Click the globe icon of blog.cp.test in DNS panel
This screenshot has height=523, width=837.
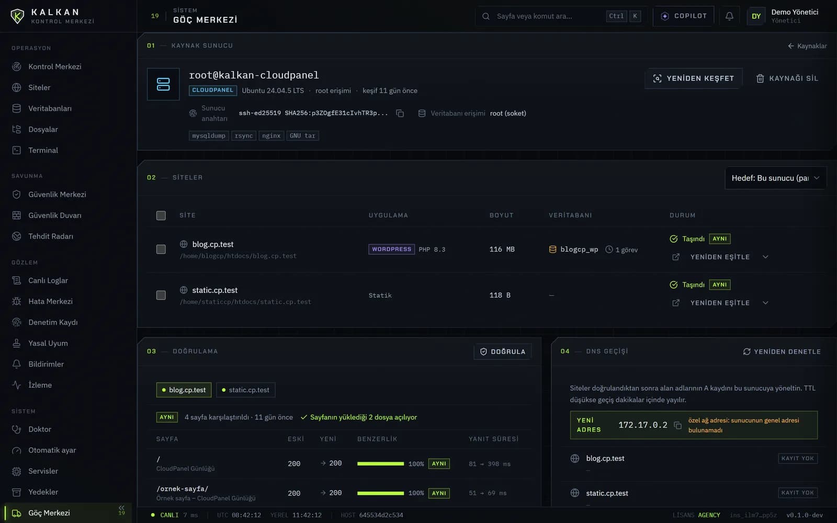(x=575, y=459)
